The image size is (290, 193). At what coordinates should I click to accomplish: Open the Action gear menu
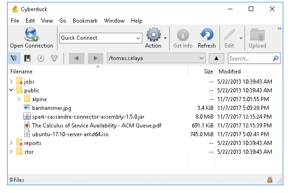pos(153,34)
